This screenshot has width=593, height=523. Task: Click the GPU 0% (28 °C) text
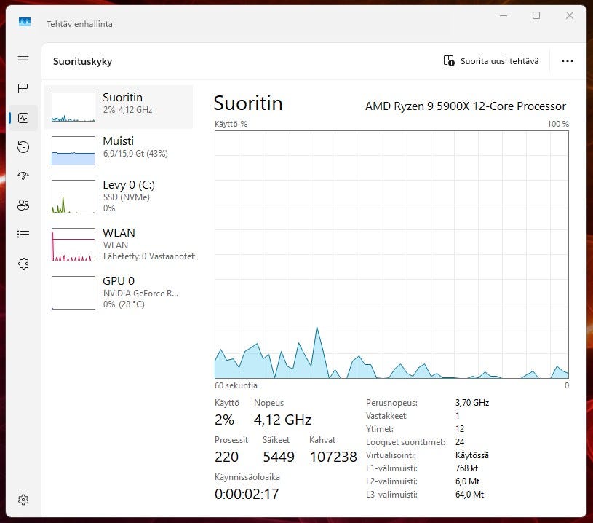[x=124, y=304]
